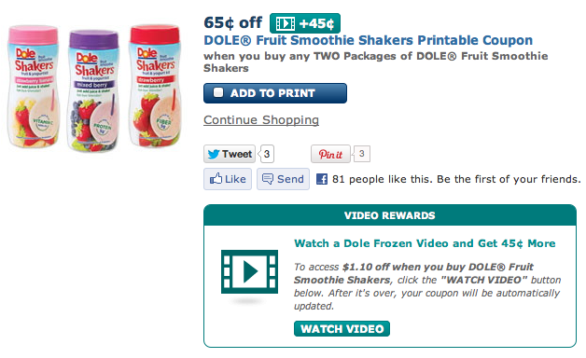Open the DOLE Fruit Smoothie Shakers coupon title

tap(369, 40)
